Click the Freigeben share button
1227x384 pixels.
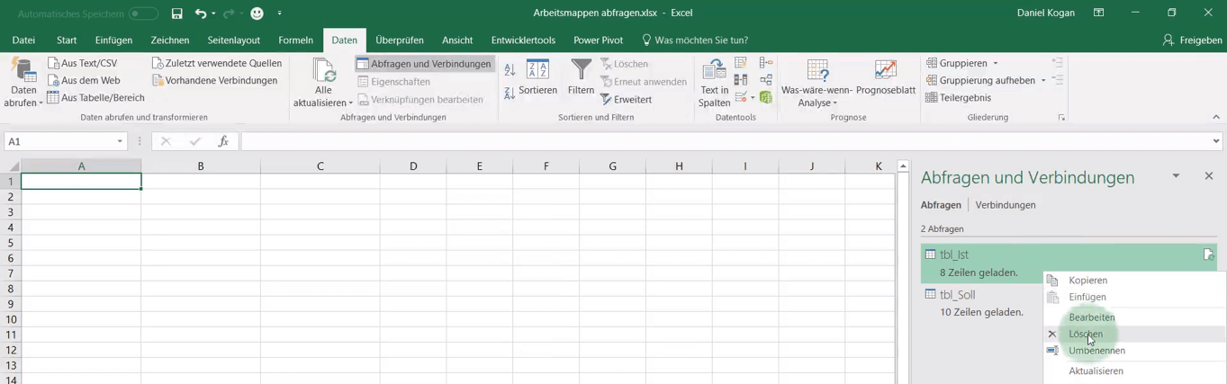pos(1192,40)
